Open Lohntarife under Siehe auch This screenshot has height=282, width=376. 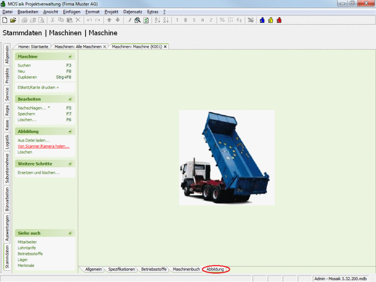coord(27,248)
